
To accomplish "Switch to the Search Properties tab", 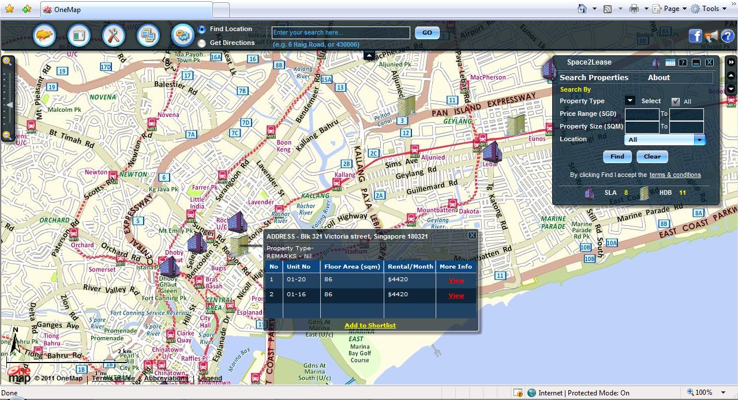I will tap(594, 77).
